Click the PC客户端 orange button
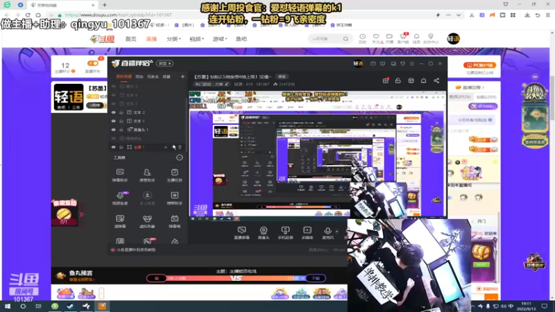555x312 pixels. [x=479, y=65]
